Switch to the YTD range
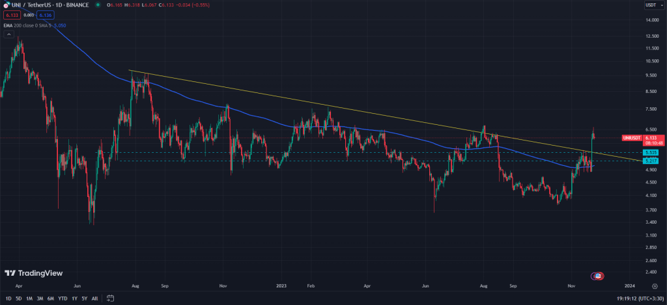 (63, 298)
